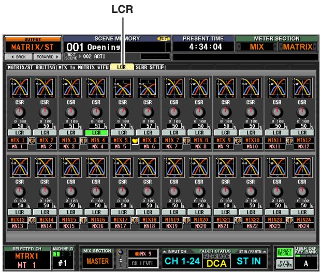
Task: Adjust the CSR knob for MIX22
Action: [x=251, y=192]
